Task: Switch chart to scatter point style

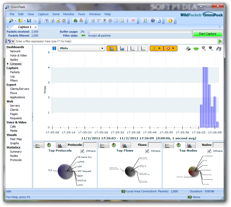Action: 143,48
